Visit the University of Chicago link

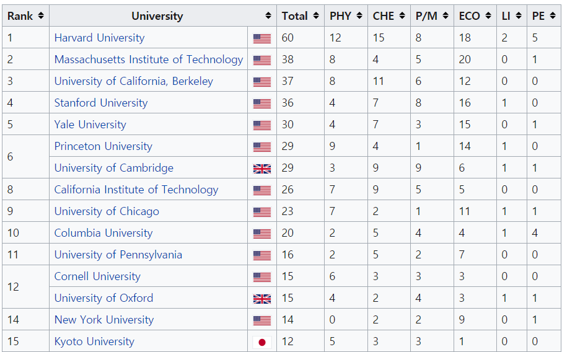tap(107, 211)
